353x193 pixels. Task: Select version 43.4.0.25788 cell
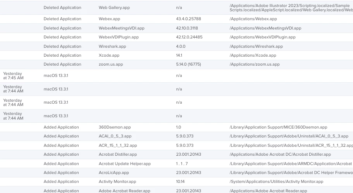coord(188,19)
